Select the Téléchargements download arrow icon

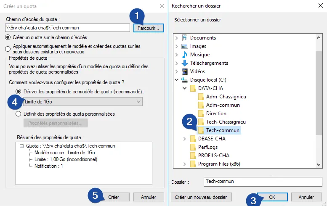[x=185, y=63]
